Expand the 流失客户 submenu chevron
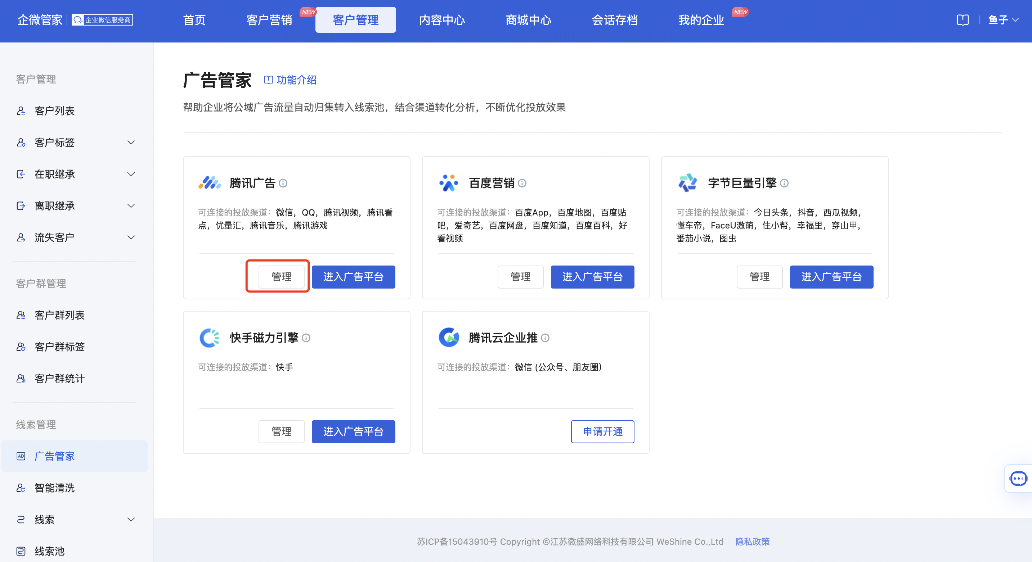Viewport: 1032px width, 562px height. pyautogui.click(x=131, y=237)
